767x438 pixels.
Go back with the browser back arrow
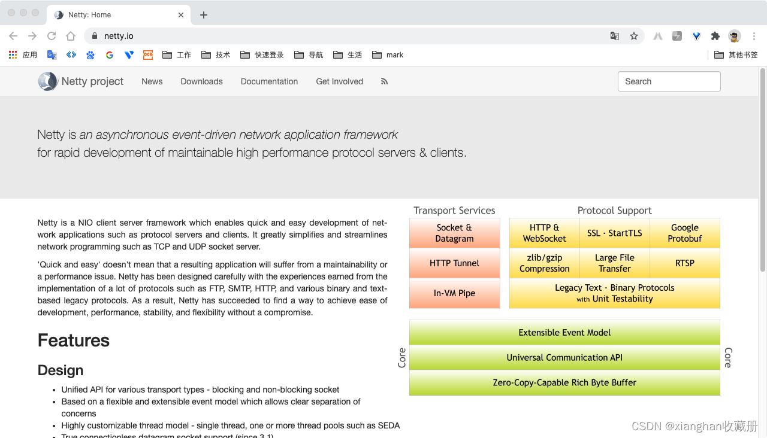[13, 36]
